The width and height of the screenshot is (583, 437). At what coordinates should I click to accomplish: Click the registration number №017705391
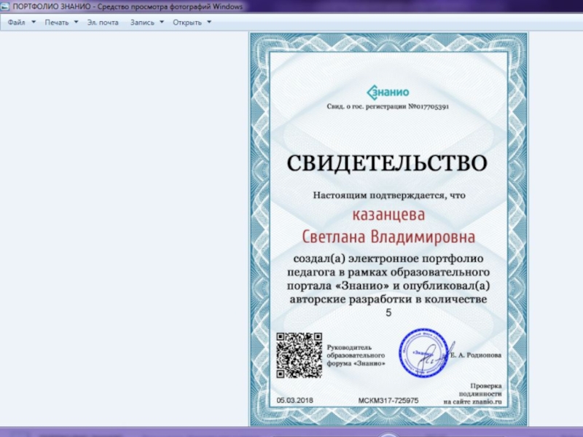coord(427,107)
